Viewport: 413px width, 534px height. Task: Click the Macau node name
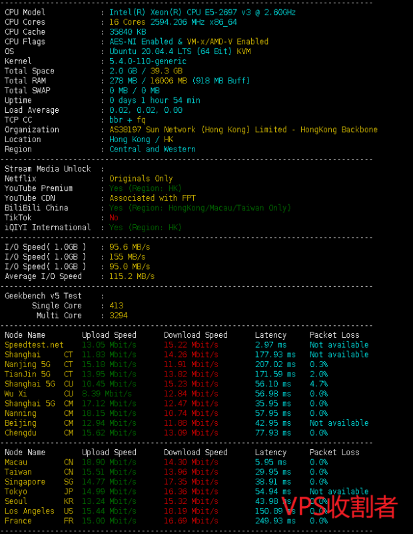16,462
